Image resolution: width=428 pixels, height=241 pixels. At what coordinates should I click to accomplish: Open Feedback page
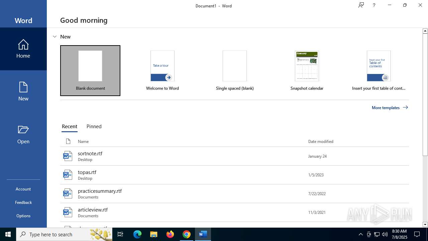pos(23,202)
